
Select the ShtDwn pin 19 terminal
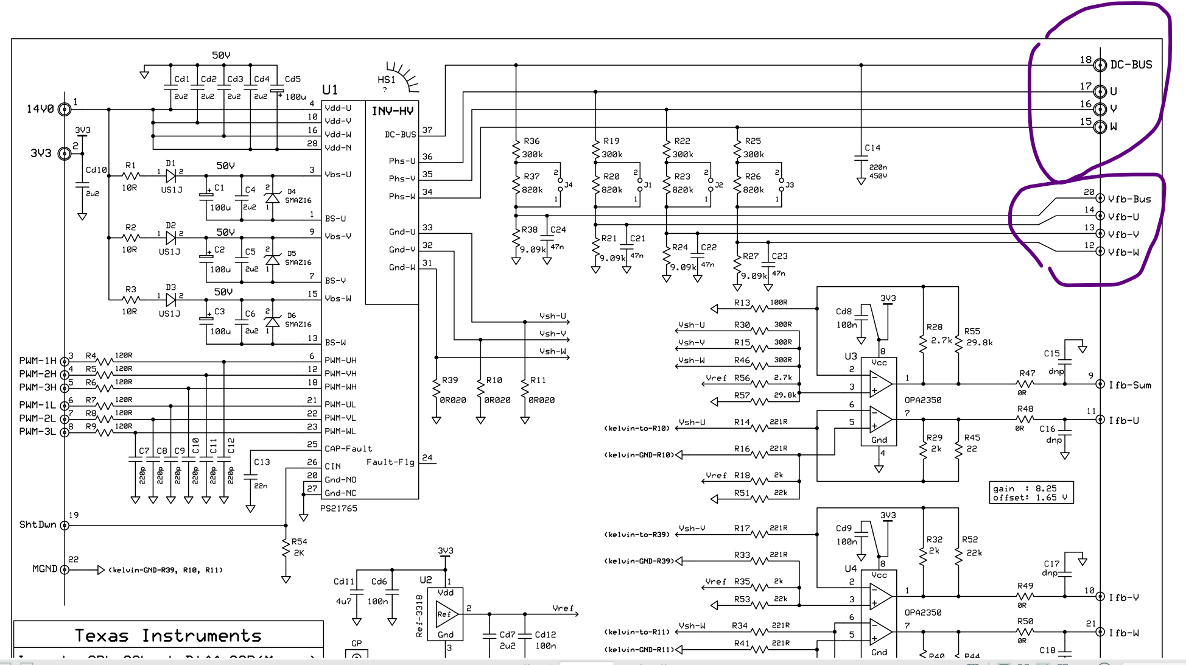64,525
